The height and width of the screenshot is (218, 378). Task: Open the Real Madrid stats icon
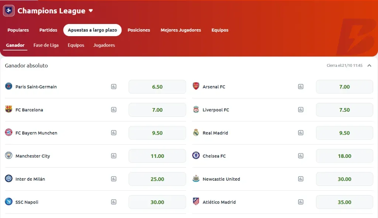(301, 133)
